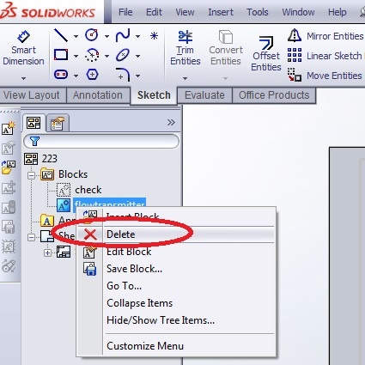
Task: Activate the Point tool asterisk icon
Action: [154, 36]
